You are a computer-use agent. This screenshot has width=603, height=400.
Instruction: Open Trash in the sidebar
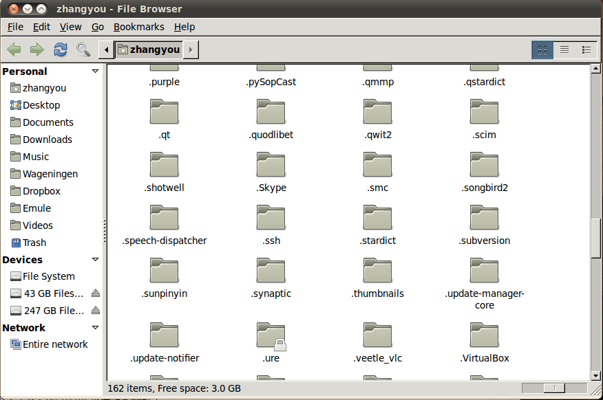[x=28, y=243]
